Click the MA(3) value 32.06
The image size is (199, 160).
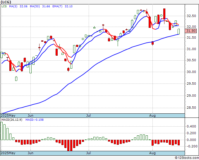pos(23,6)
